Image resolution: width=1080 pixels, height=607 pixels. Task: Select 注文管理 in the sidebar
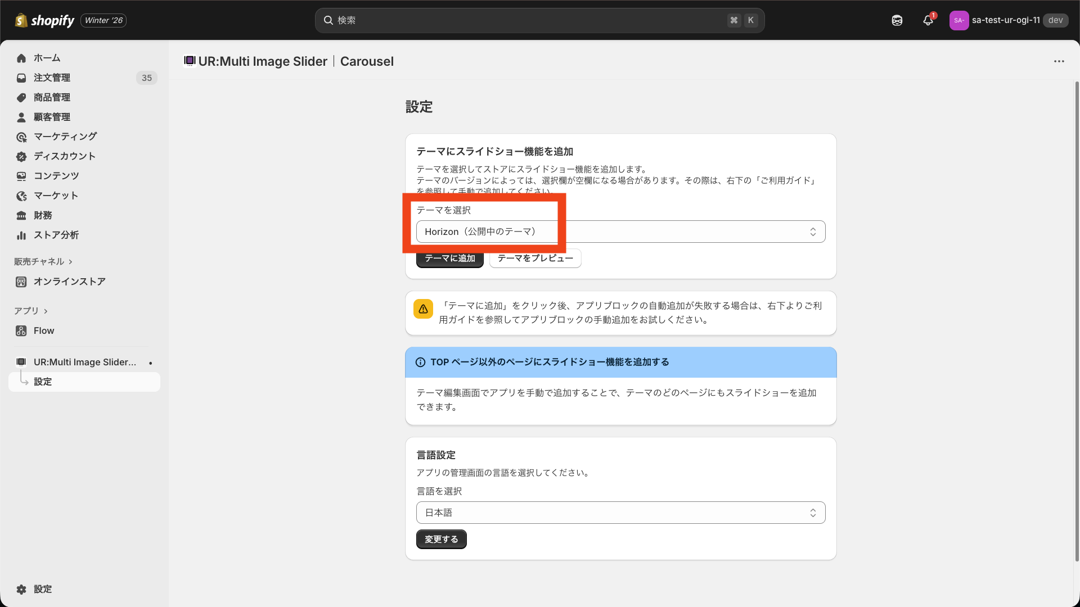pyautogui.click(x=52, y=78)
